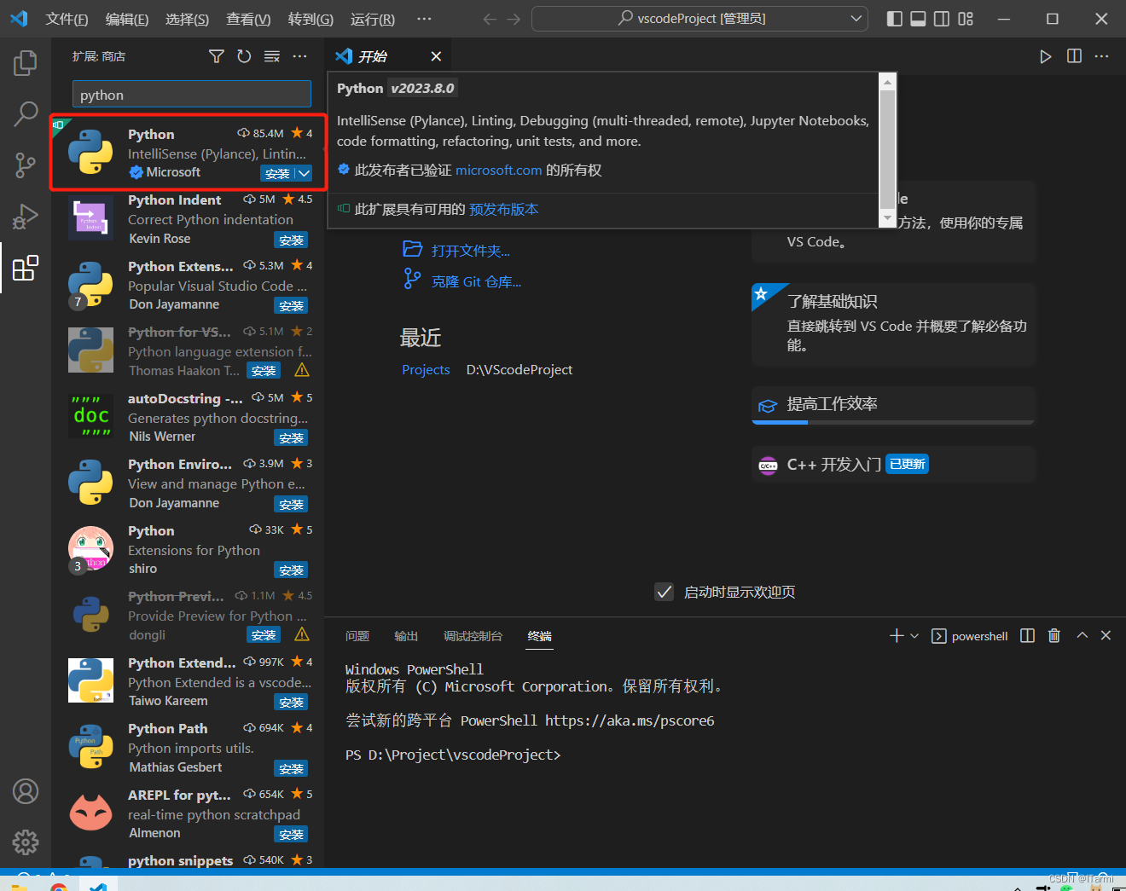This screenshot has width=1126, height=891.
Task: Open editor more actions ellipsis
Action: pos(1102,56)
